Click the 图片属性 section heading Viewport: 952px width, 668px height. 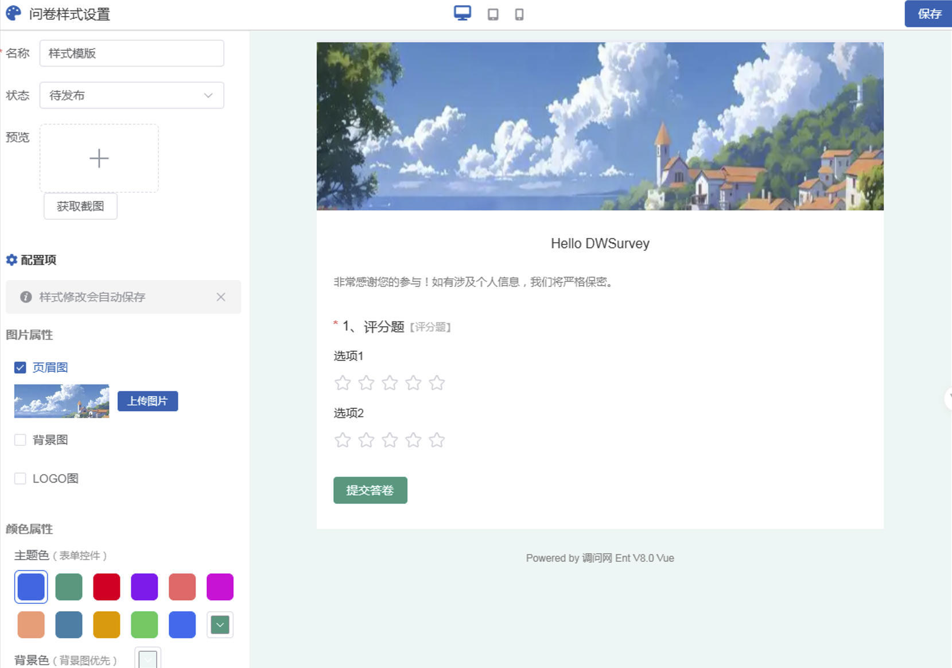coord(29,335)
